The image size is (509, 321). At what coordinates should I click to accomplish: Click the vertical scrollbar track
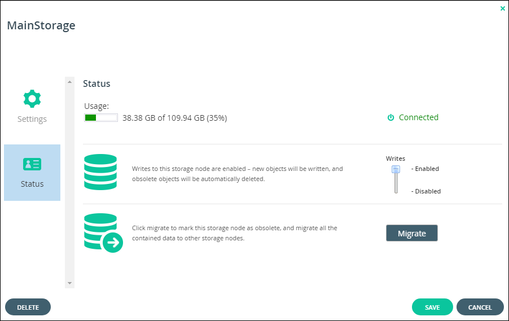click(69, 183)
